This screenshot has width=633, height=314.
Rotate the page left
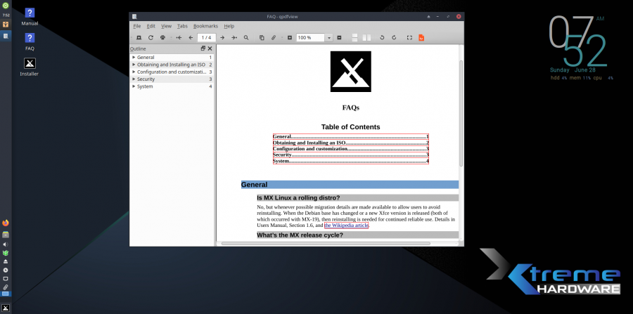click(x=383, y=37)
